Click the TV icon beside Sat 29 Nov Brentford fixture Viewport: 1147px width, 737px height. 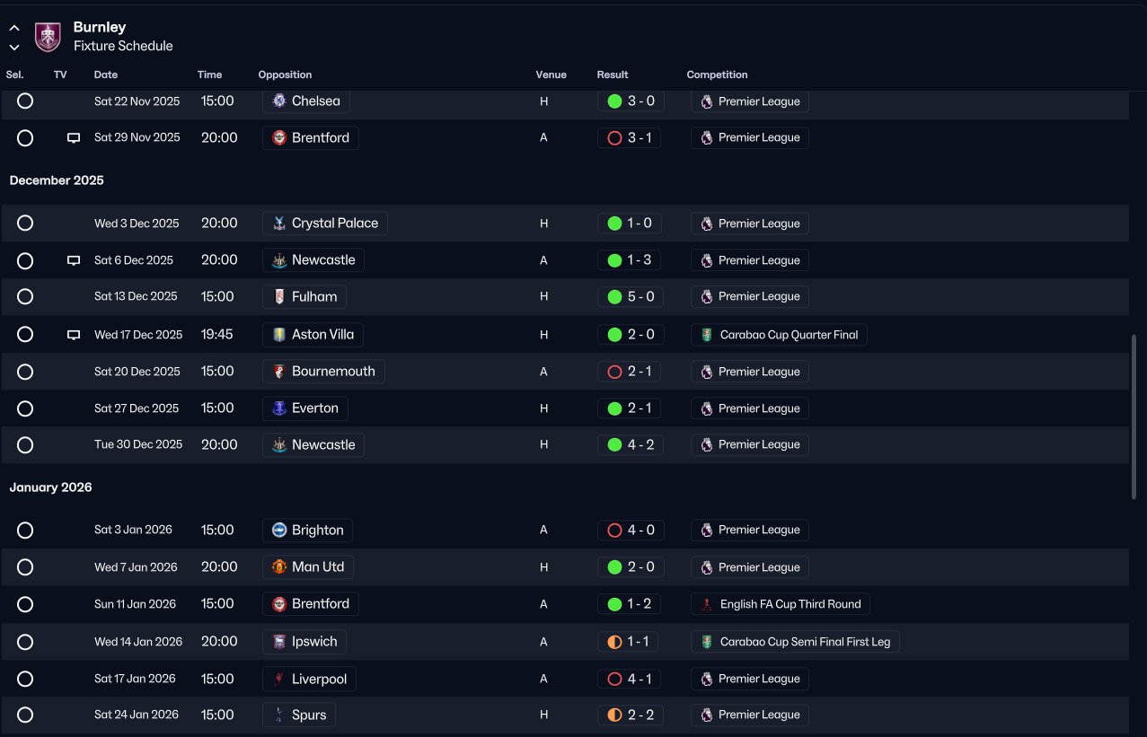click(74, 138)
